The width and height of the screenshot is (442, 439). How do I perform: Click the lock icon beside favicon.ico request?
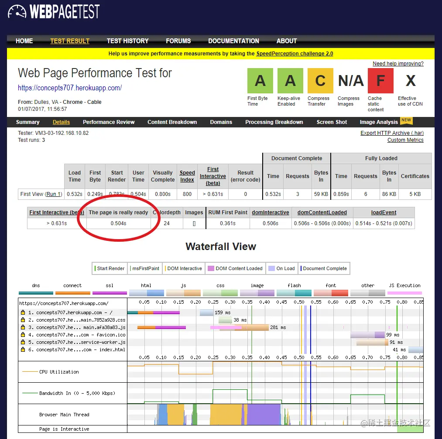(x=23, y=335)
